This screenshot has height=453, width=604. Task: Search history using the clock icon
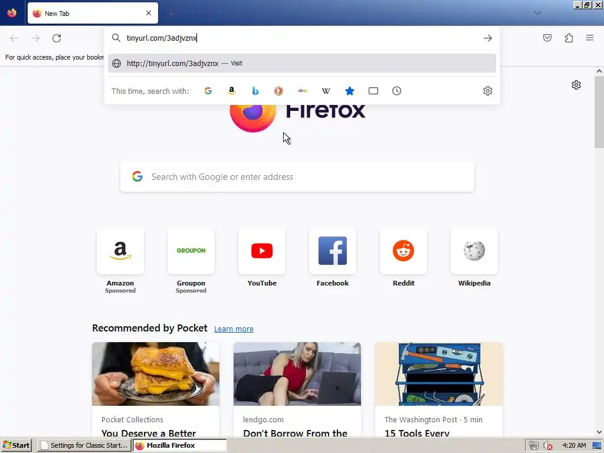tap(396, 91)
